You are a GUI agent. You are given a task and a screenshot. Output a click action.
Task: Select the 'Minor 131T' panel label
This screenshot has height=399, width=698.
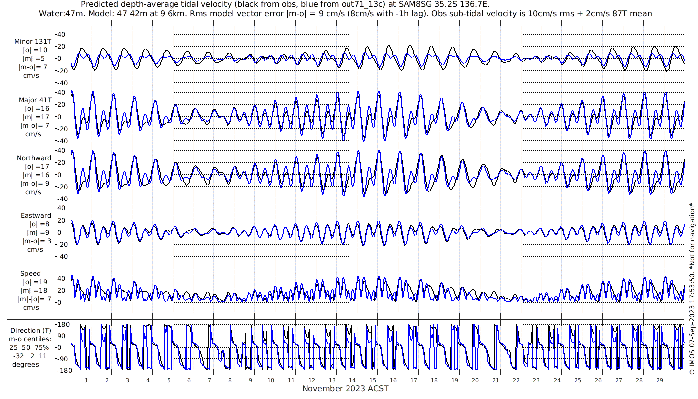coord(33,42)
